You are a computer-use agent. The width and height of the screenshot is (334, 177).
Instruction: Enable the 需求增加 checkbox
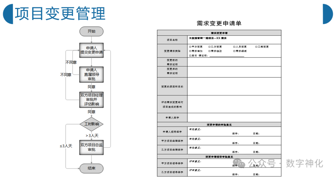tap(190, 51)
